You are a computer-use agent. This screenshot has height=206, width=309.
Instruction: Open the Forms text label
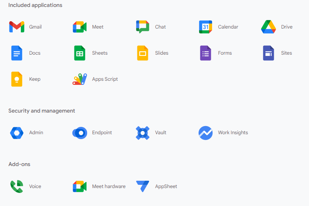pyautogui.click(x=225, y=53)
